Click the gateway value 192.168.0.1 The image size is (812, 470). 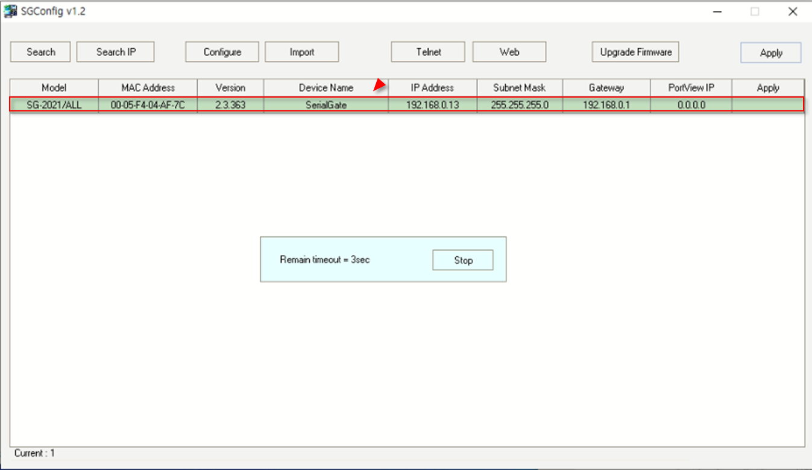point(606,105)
